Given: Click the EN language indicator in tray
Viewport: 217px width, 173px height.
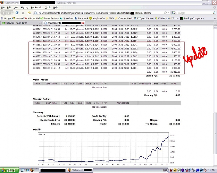Looking at the screenshot, I should point(164,170).
